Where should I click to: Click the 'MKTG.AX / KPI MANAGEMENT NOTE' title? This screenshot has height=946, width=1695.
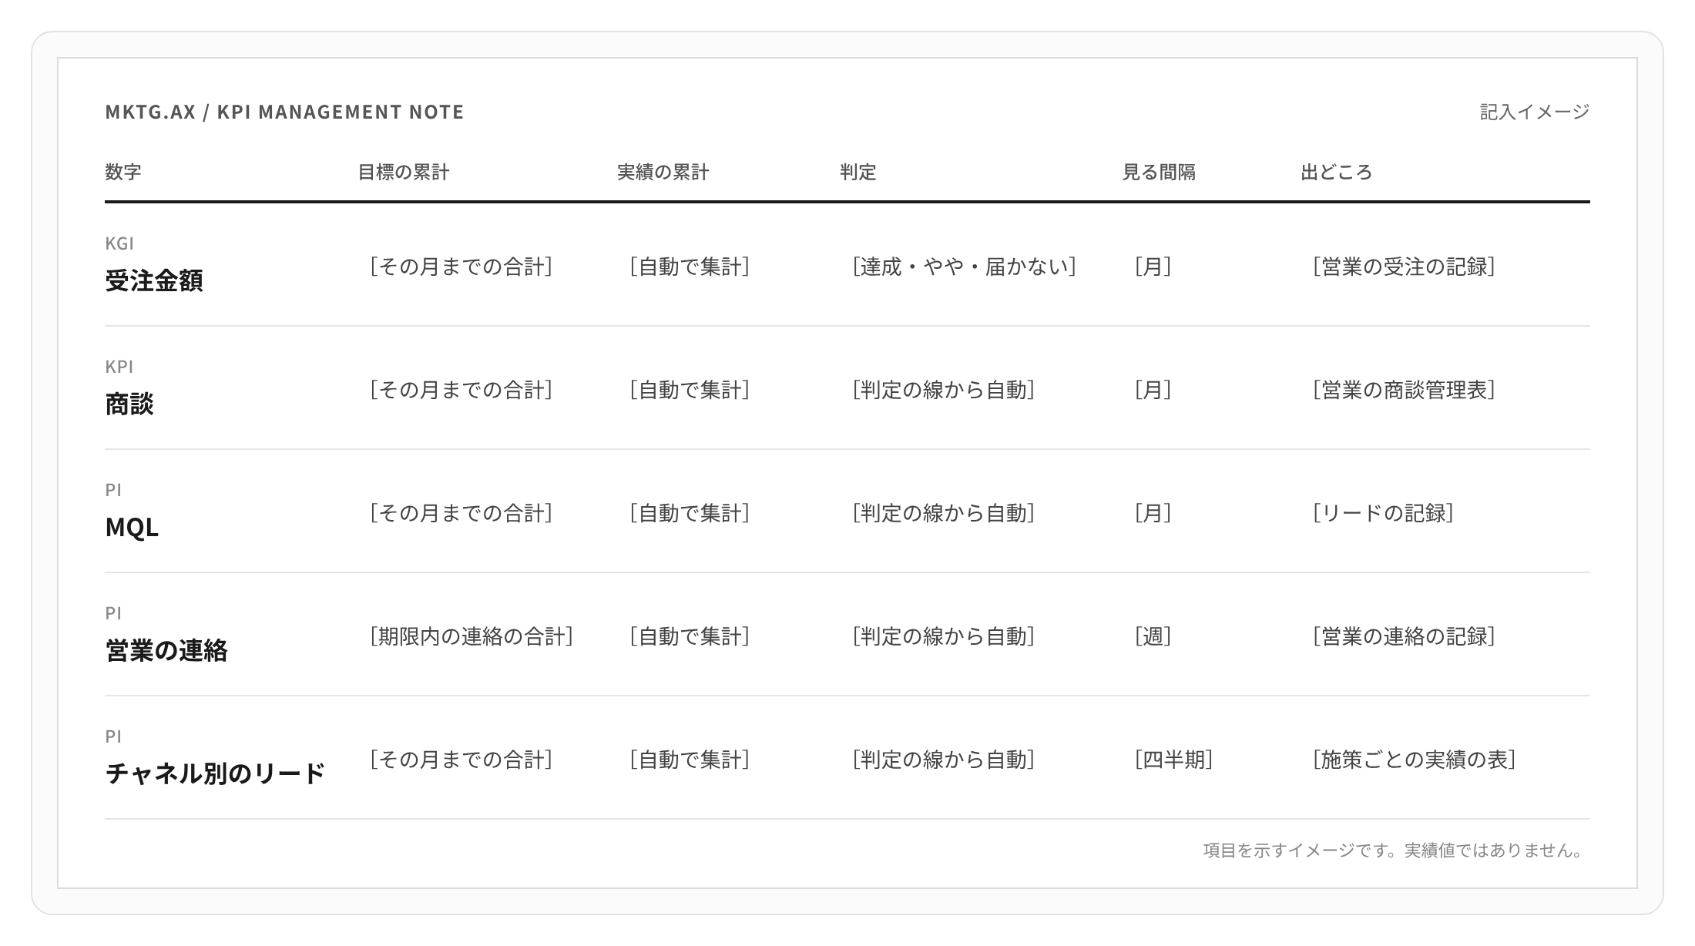284,112
